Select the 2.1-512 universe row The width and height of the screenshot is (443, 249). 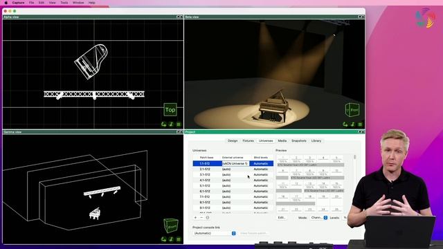[233, 169]
